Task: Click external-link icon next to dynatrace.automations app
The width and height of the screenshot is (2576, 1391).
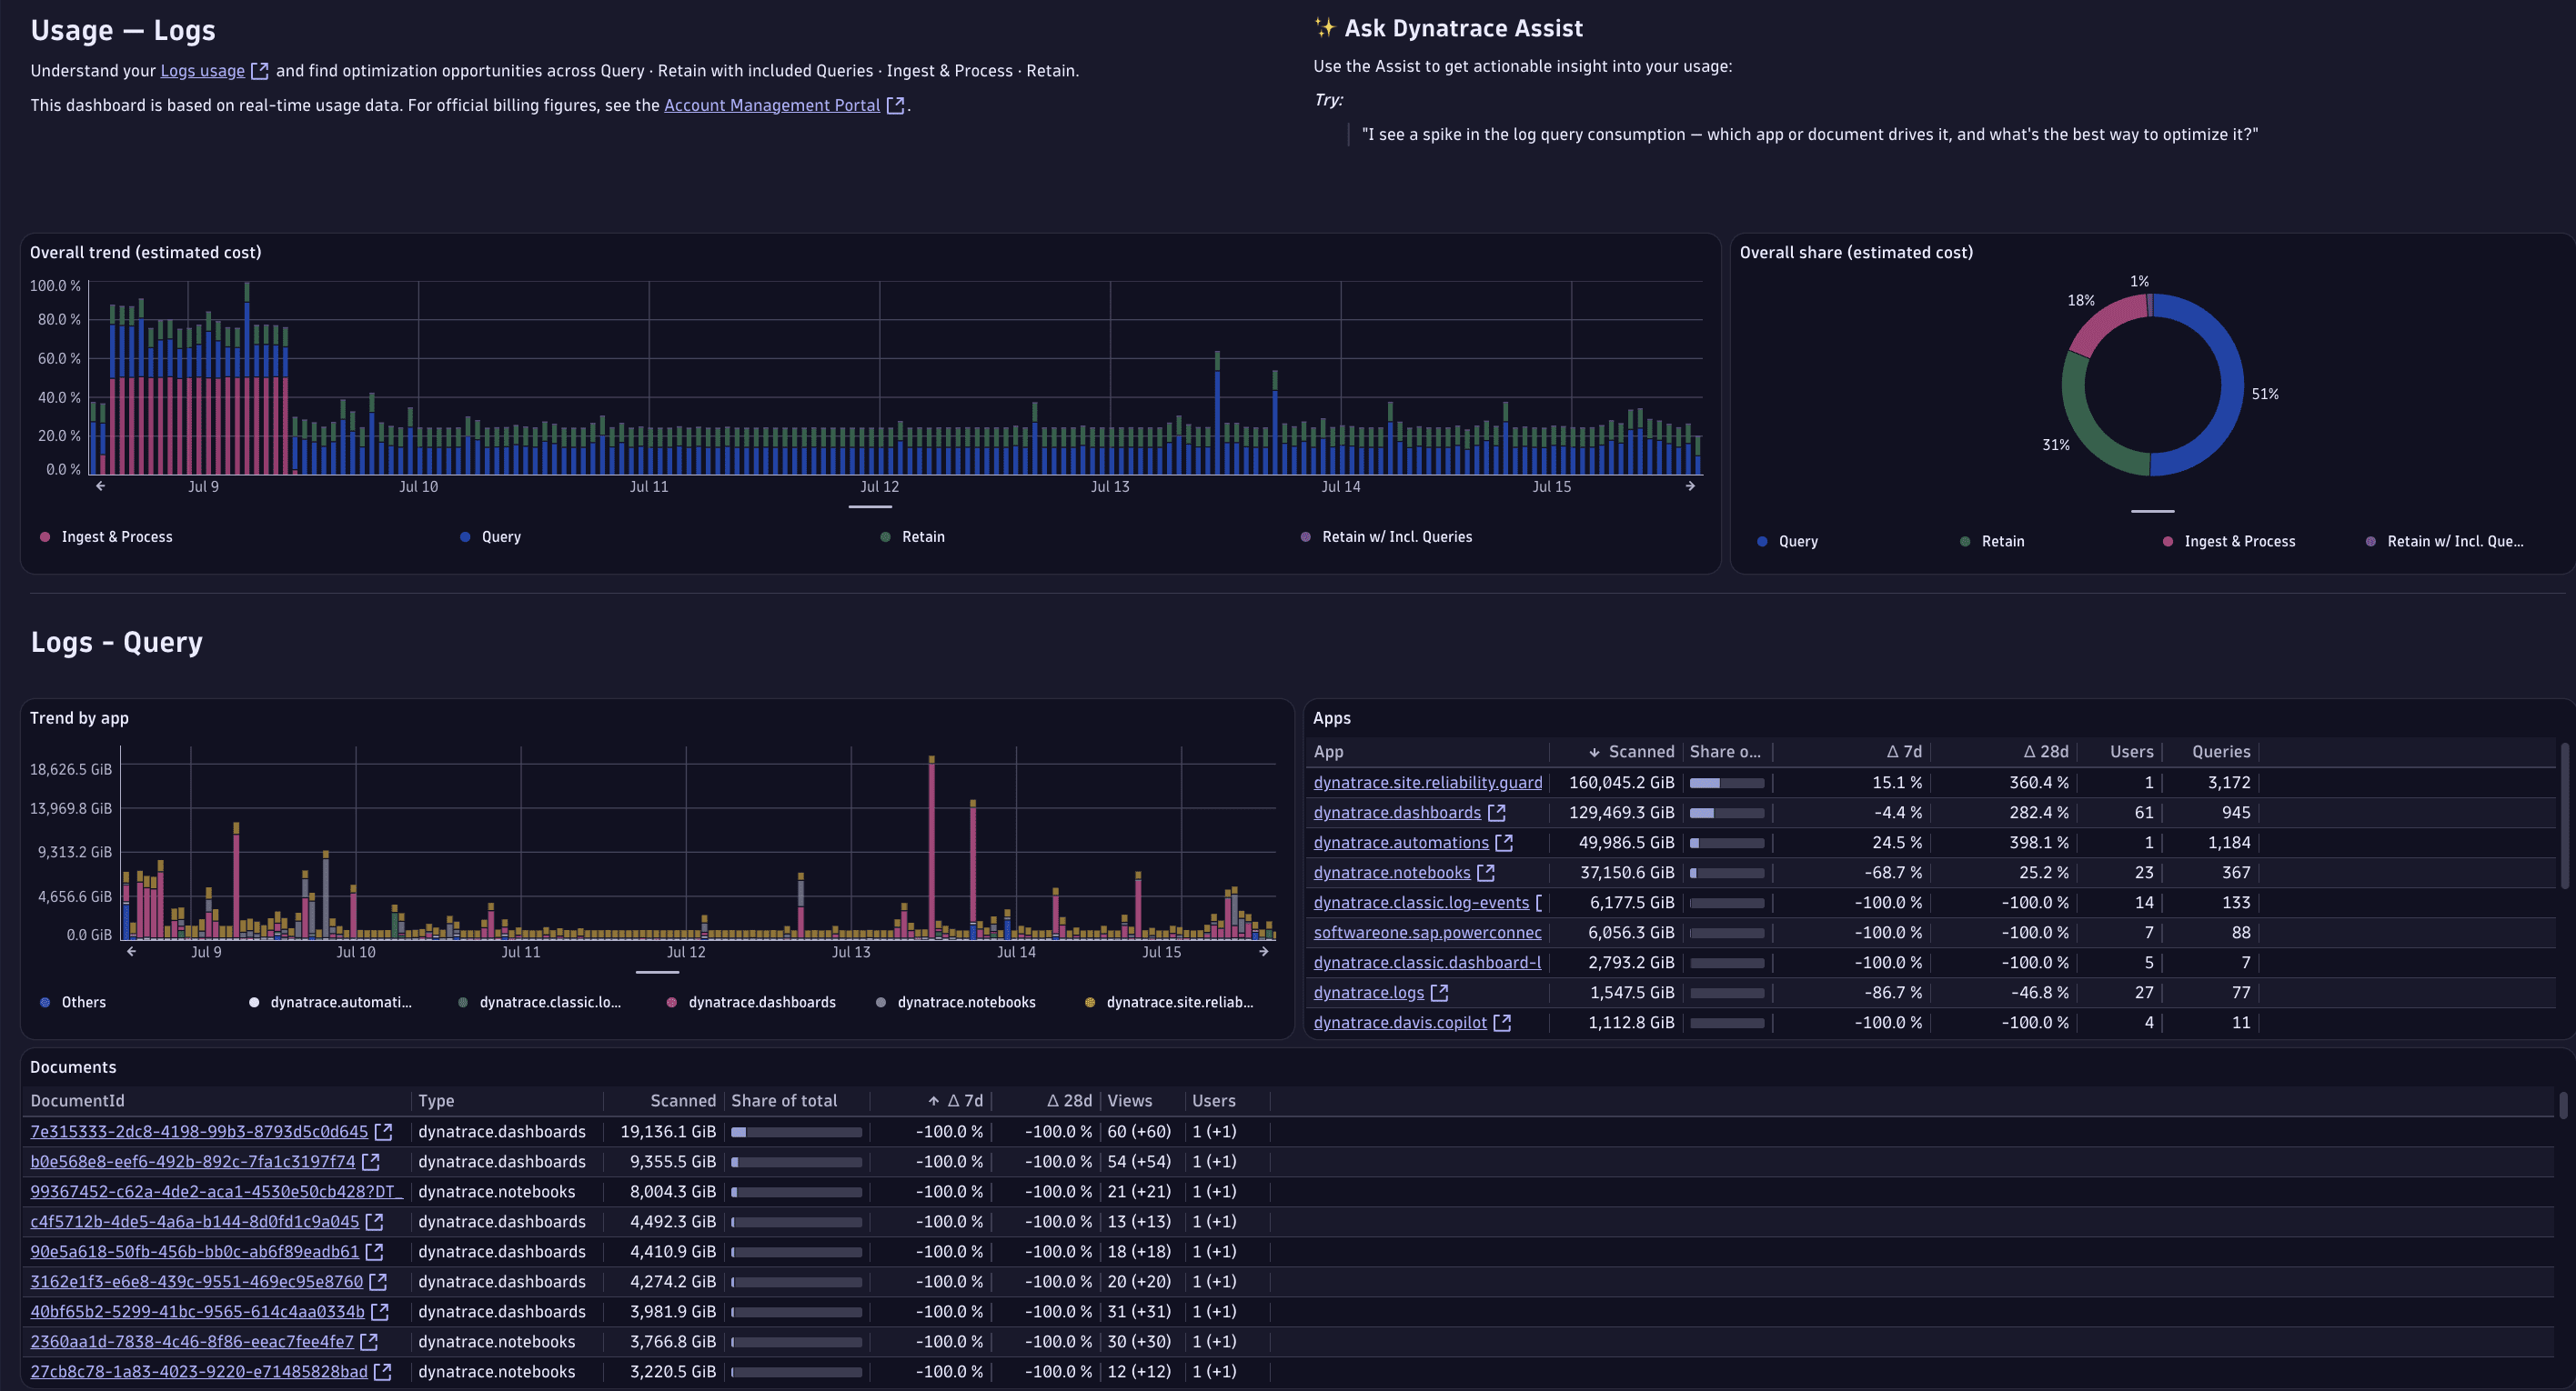Action: point(1504,843)
